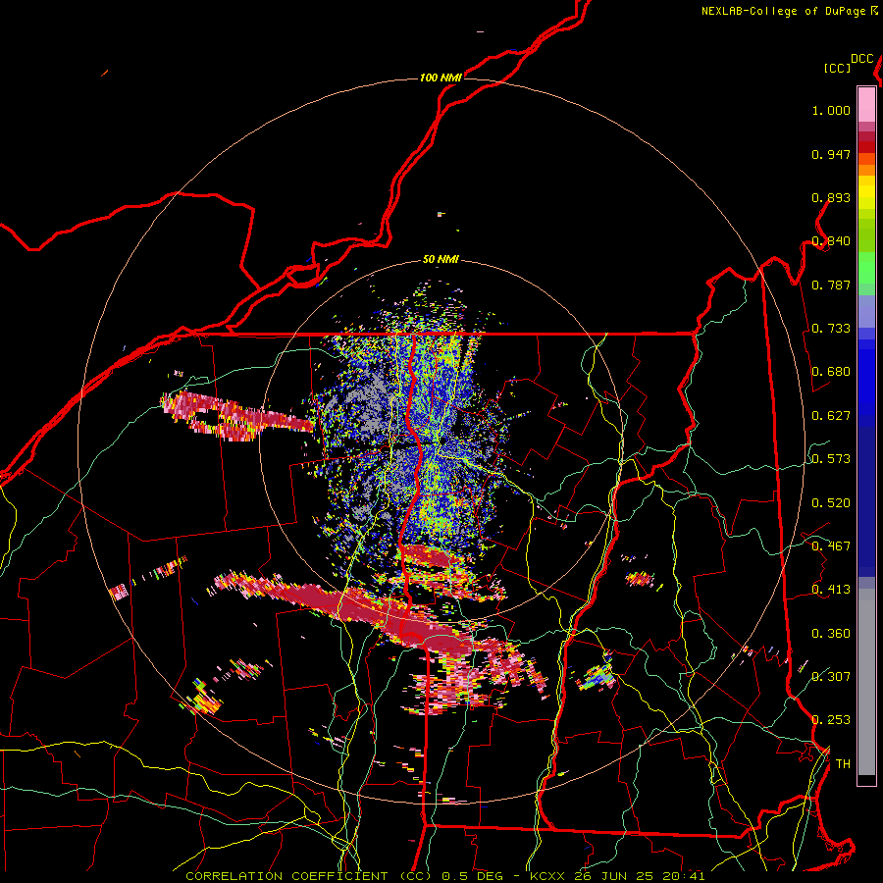Select the 0.467 scale value
The height and width of the screenshot is (883, 883).
[831, 546]
